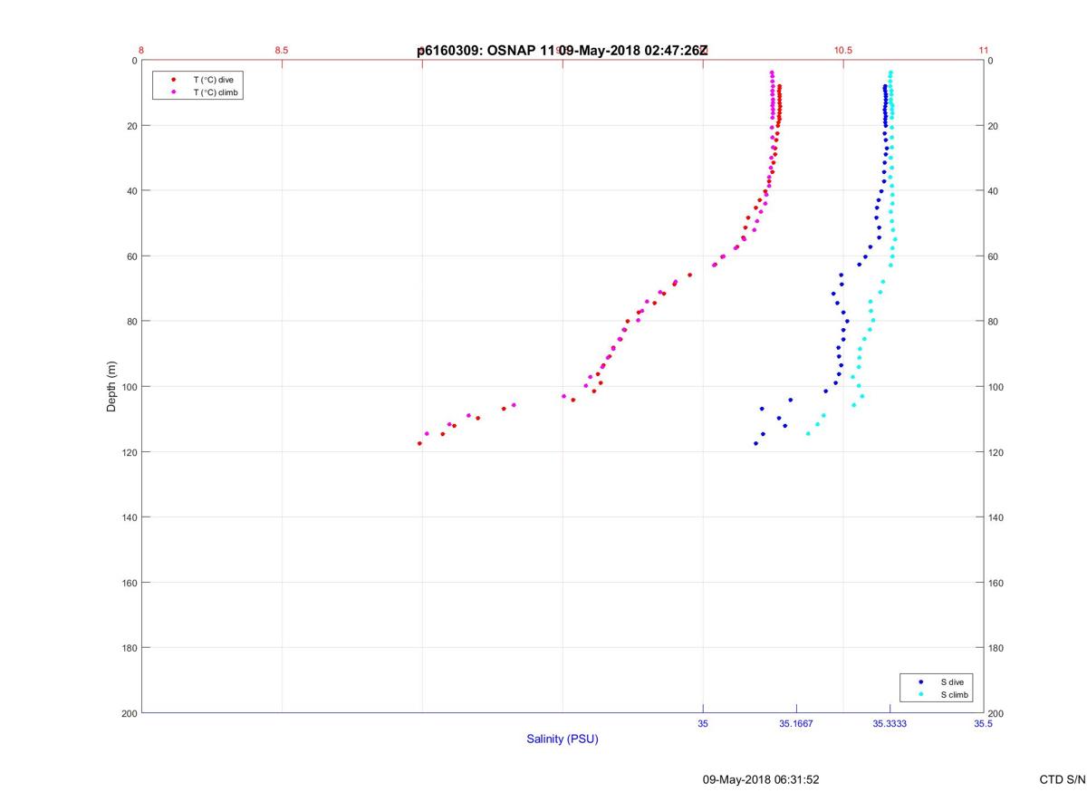Click the deepest red temperature dive point
Viewport: 1087px width, 802px height.
(419, 443)
